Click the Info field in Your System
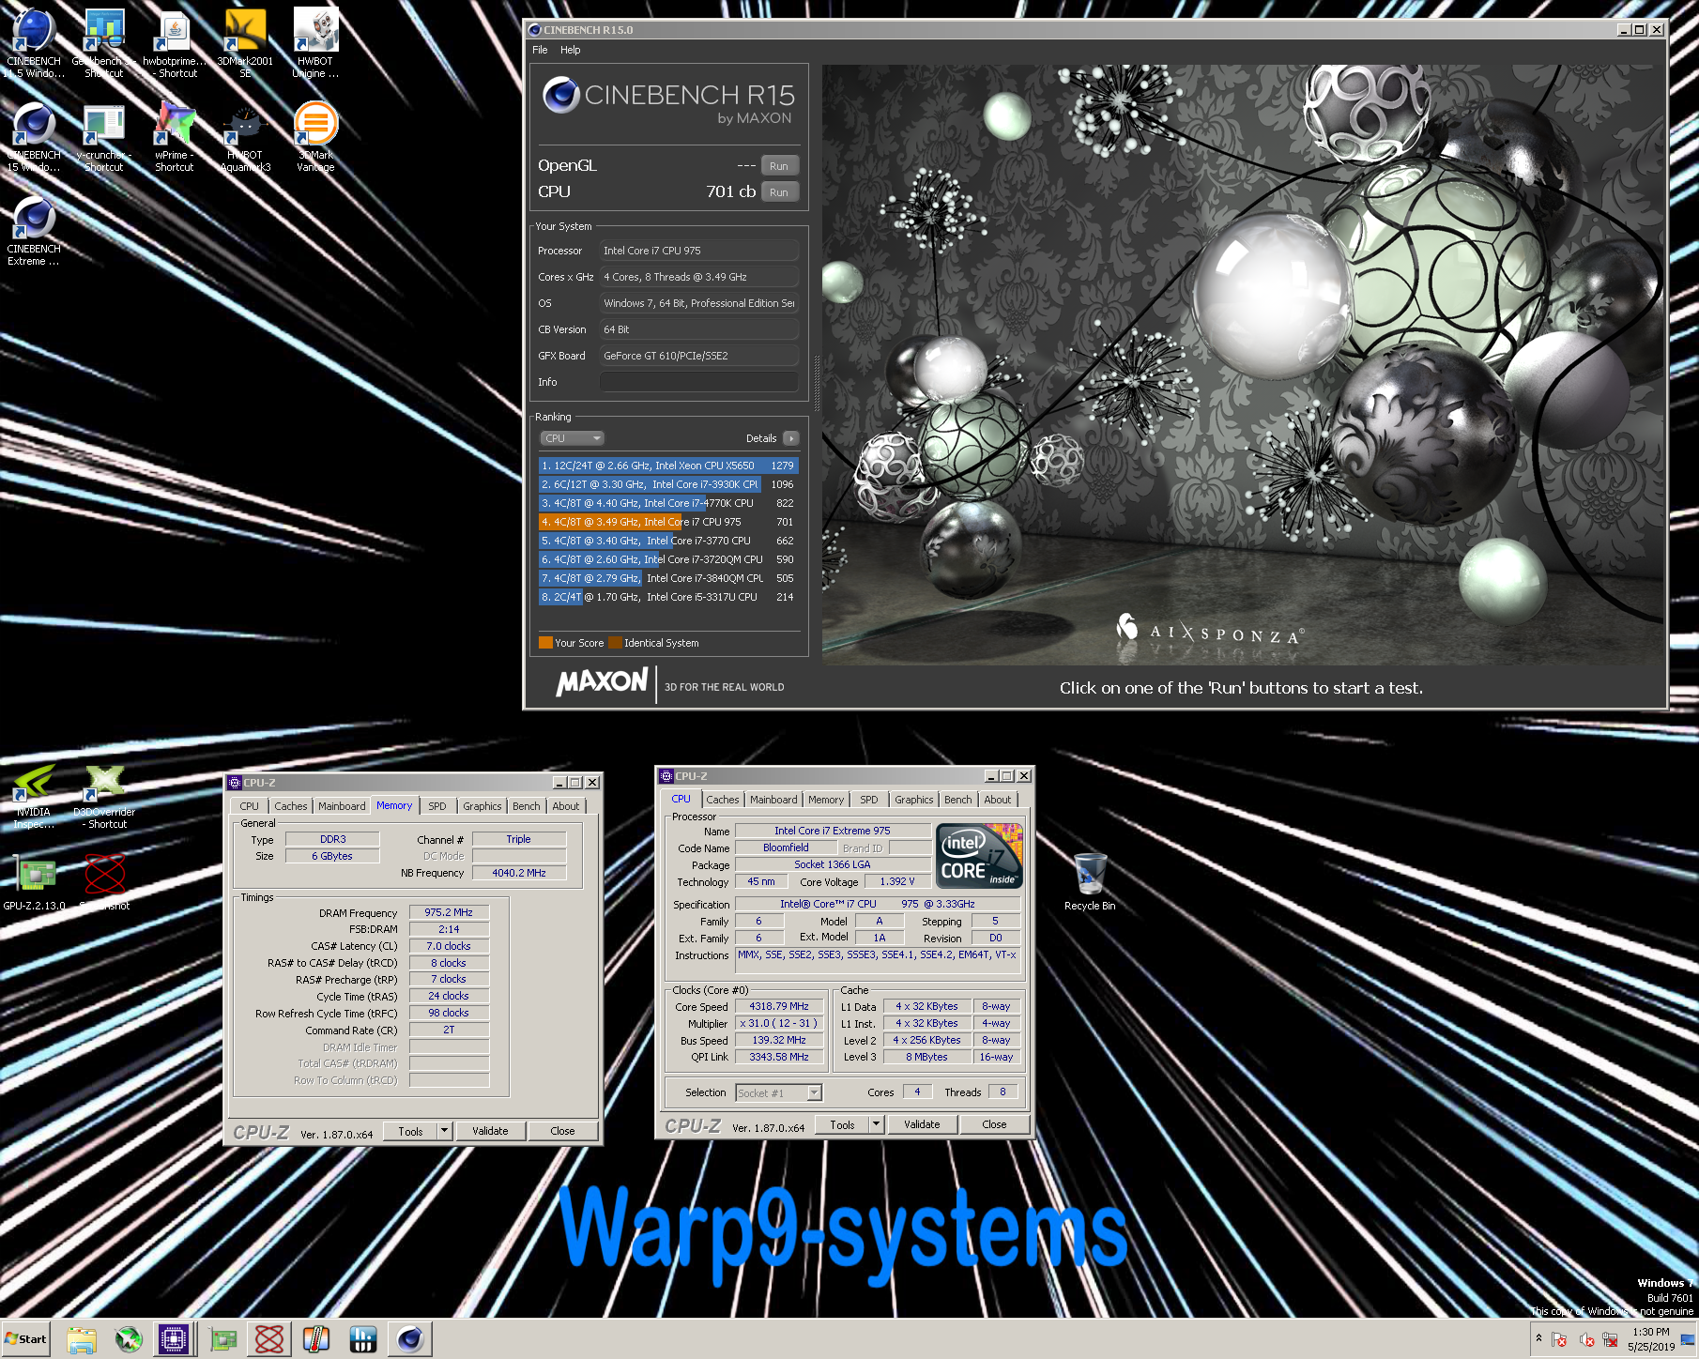1699x1359 pixels. click(698, 382)
